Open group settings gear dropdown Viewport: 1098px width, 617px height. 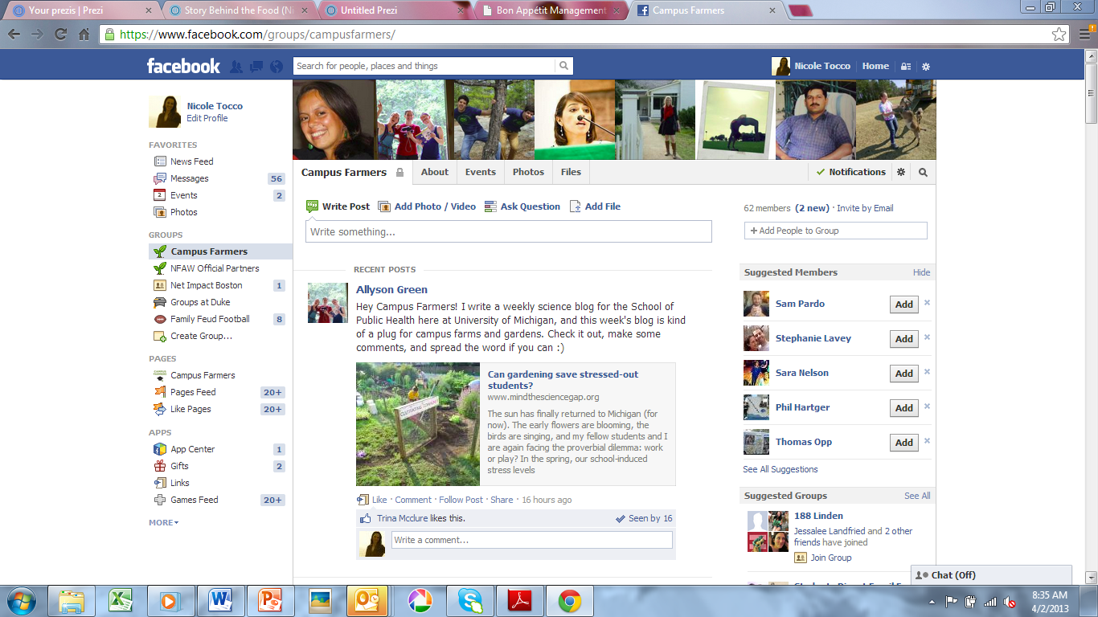901,172
